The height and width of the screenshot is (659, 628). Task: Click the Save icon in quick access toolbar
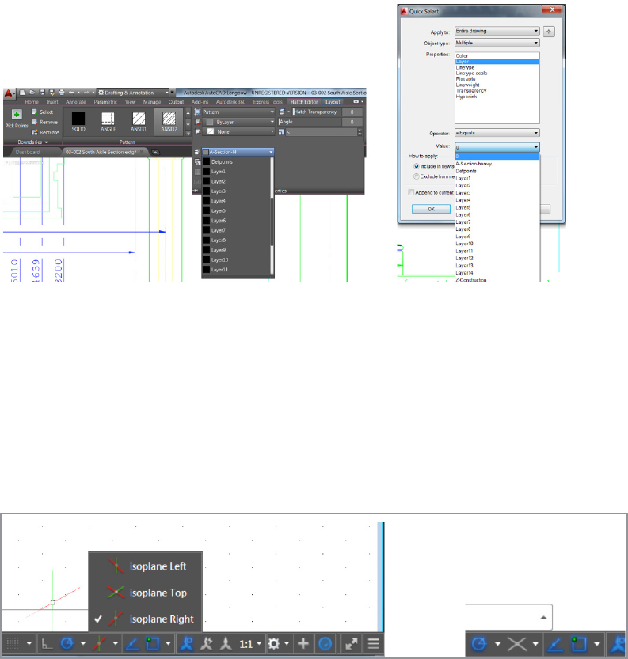pos(42,93)
